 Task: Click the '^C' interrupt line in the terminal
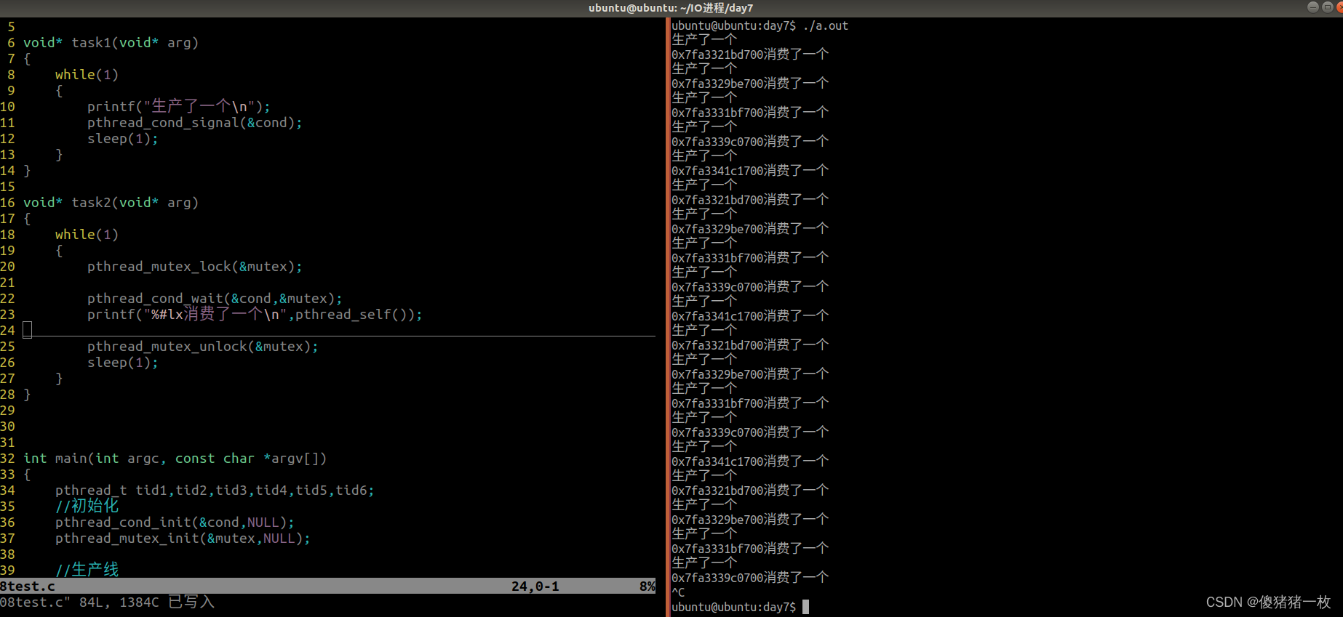[x=678, y=592]
